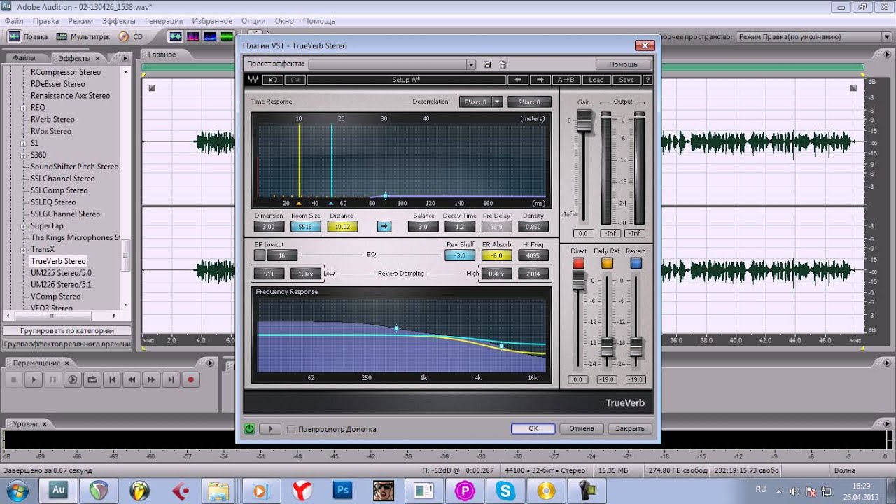This screenshot has width=896, height=504.
Task: Click the Отмена button
Action: pos(581,428)
